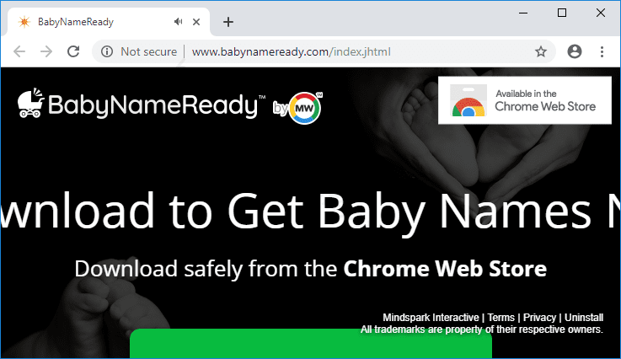Click the Available in Chrome Web Store badge

524,100
